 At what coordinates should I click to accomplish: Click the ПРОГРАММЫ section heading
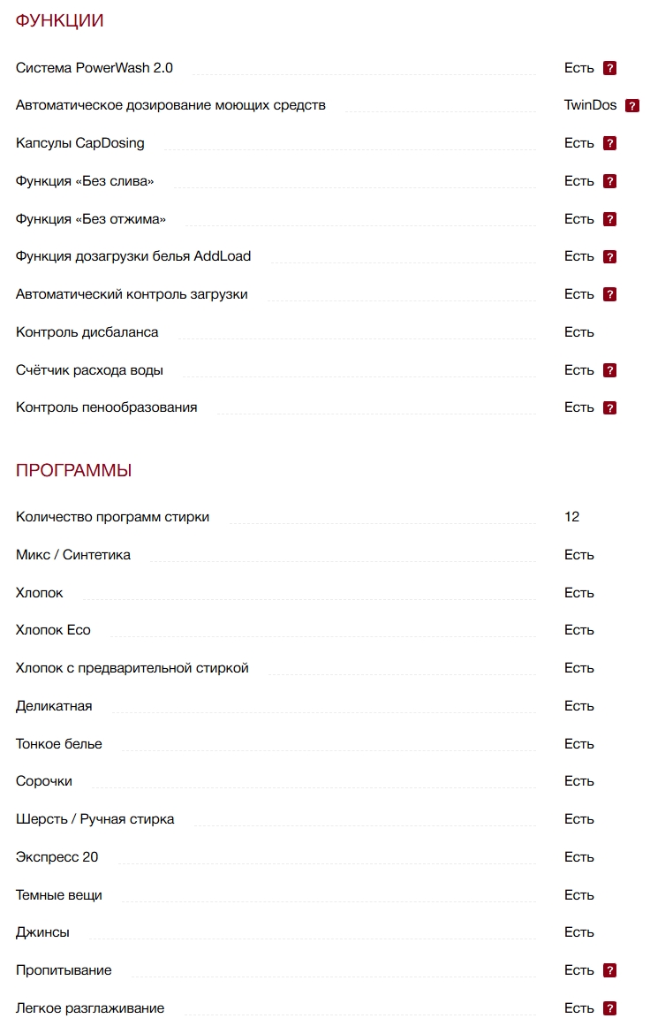click(x=73, y=471)
